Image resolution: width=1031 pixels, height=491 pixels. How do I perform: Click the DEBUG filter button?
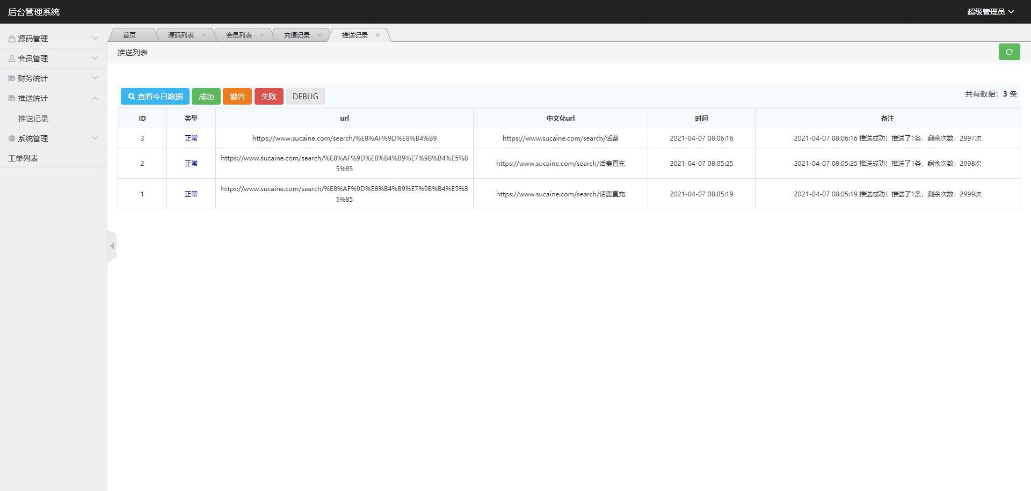[305, 97]
